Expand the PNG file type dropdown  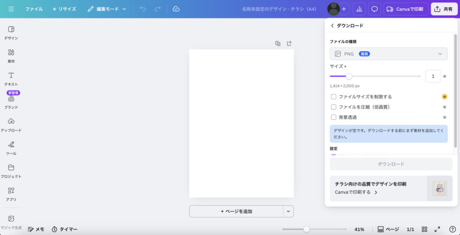[x=389, y=54]
